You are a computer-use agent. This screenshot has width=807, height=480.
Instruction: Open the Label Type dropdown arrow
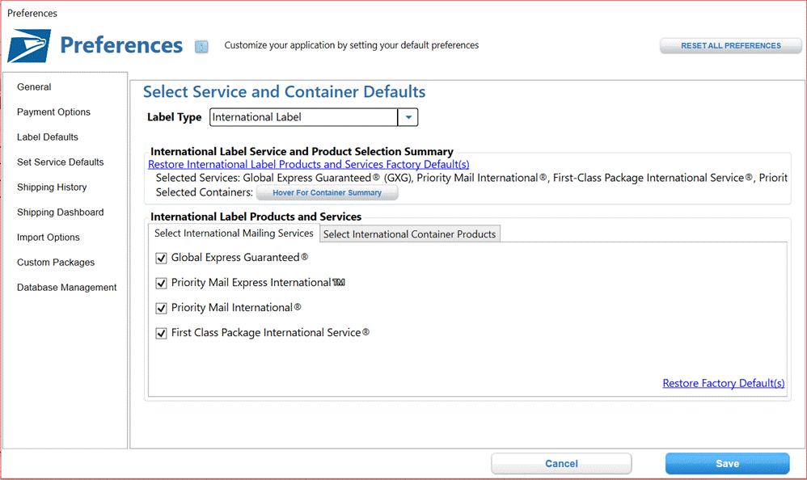click(408, 117)
